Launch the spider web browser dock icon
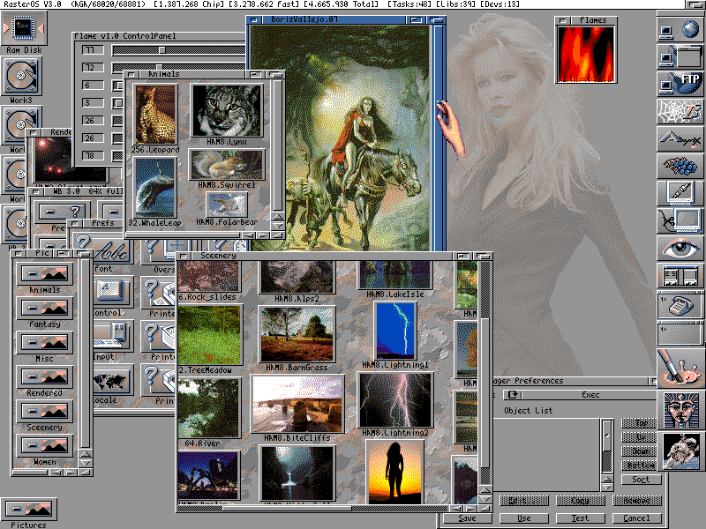The width and height of the screenshot is (706, 529). tap(680, 111)
